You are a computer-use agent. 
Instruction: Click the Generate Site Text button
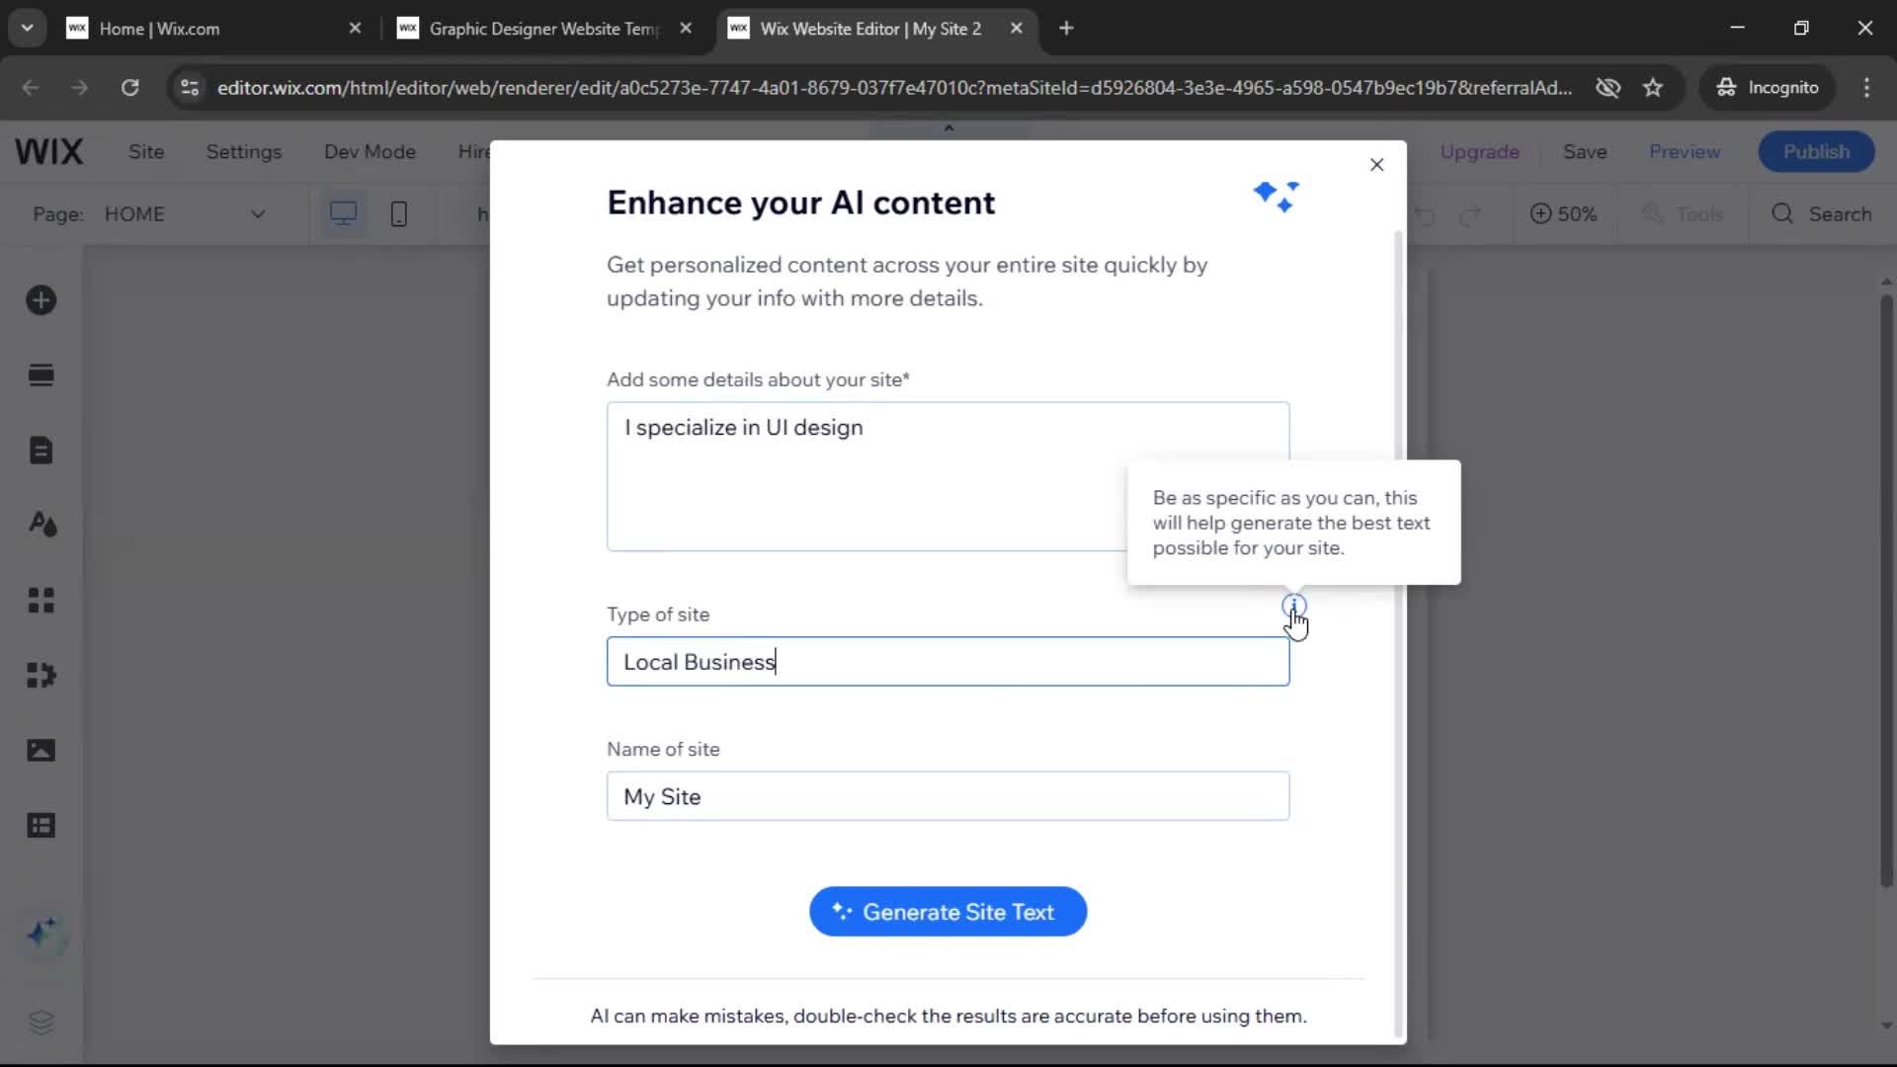coord(948,912)
